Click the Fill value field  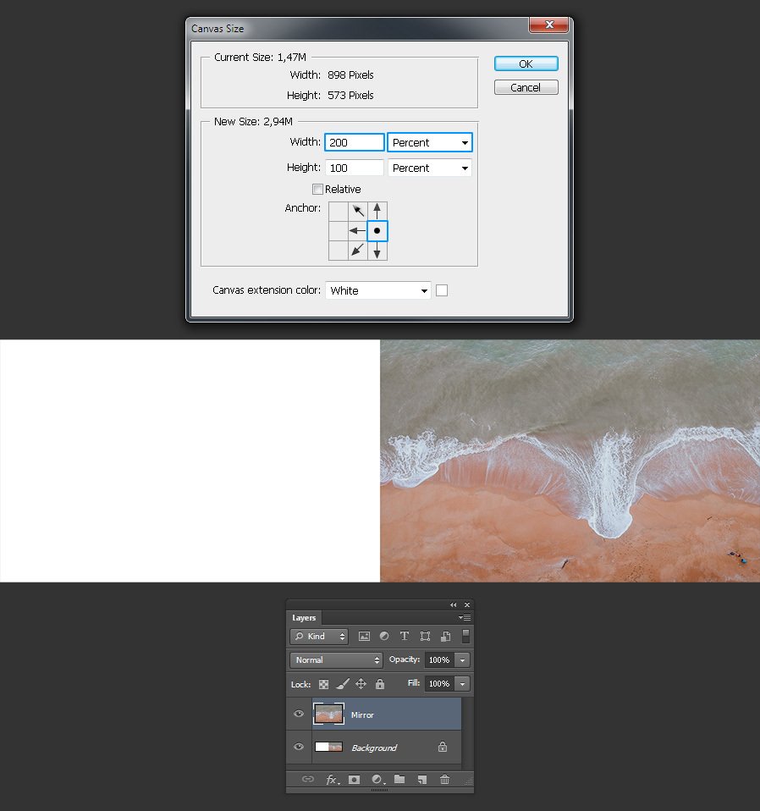pyautogui.click(x=439, y=684)
